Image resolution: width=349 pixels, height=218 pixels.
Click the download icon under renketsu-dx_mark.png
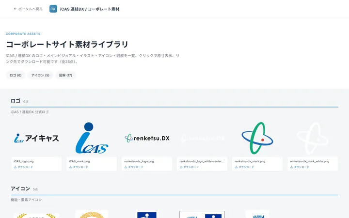(x=236, y=167)
